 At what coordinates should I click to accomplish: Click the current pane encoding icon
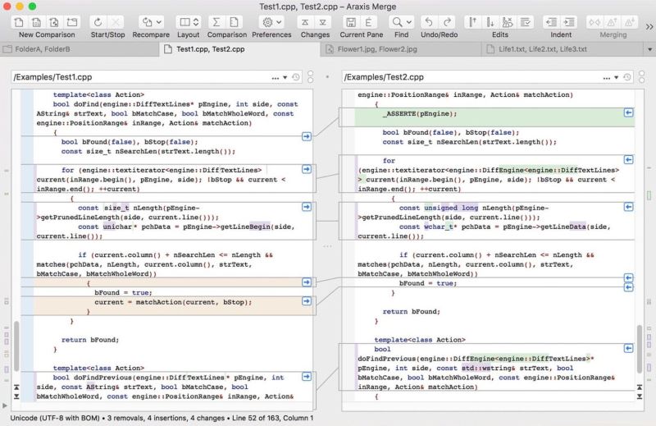click(x=368, y=22)
